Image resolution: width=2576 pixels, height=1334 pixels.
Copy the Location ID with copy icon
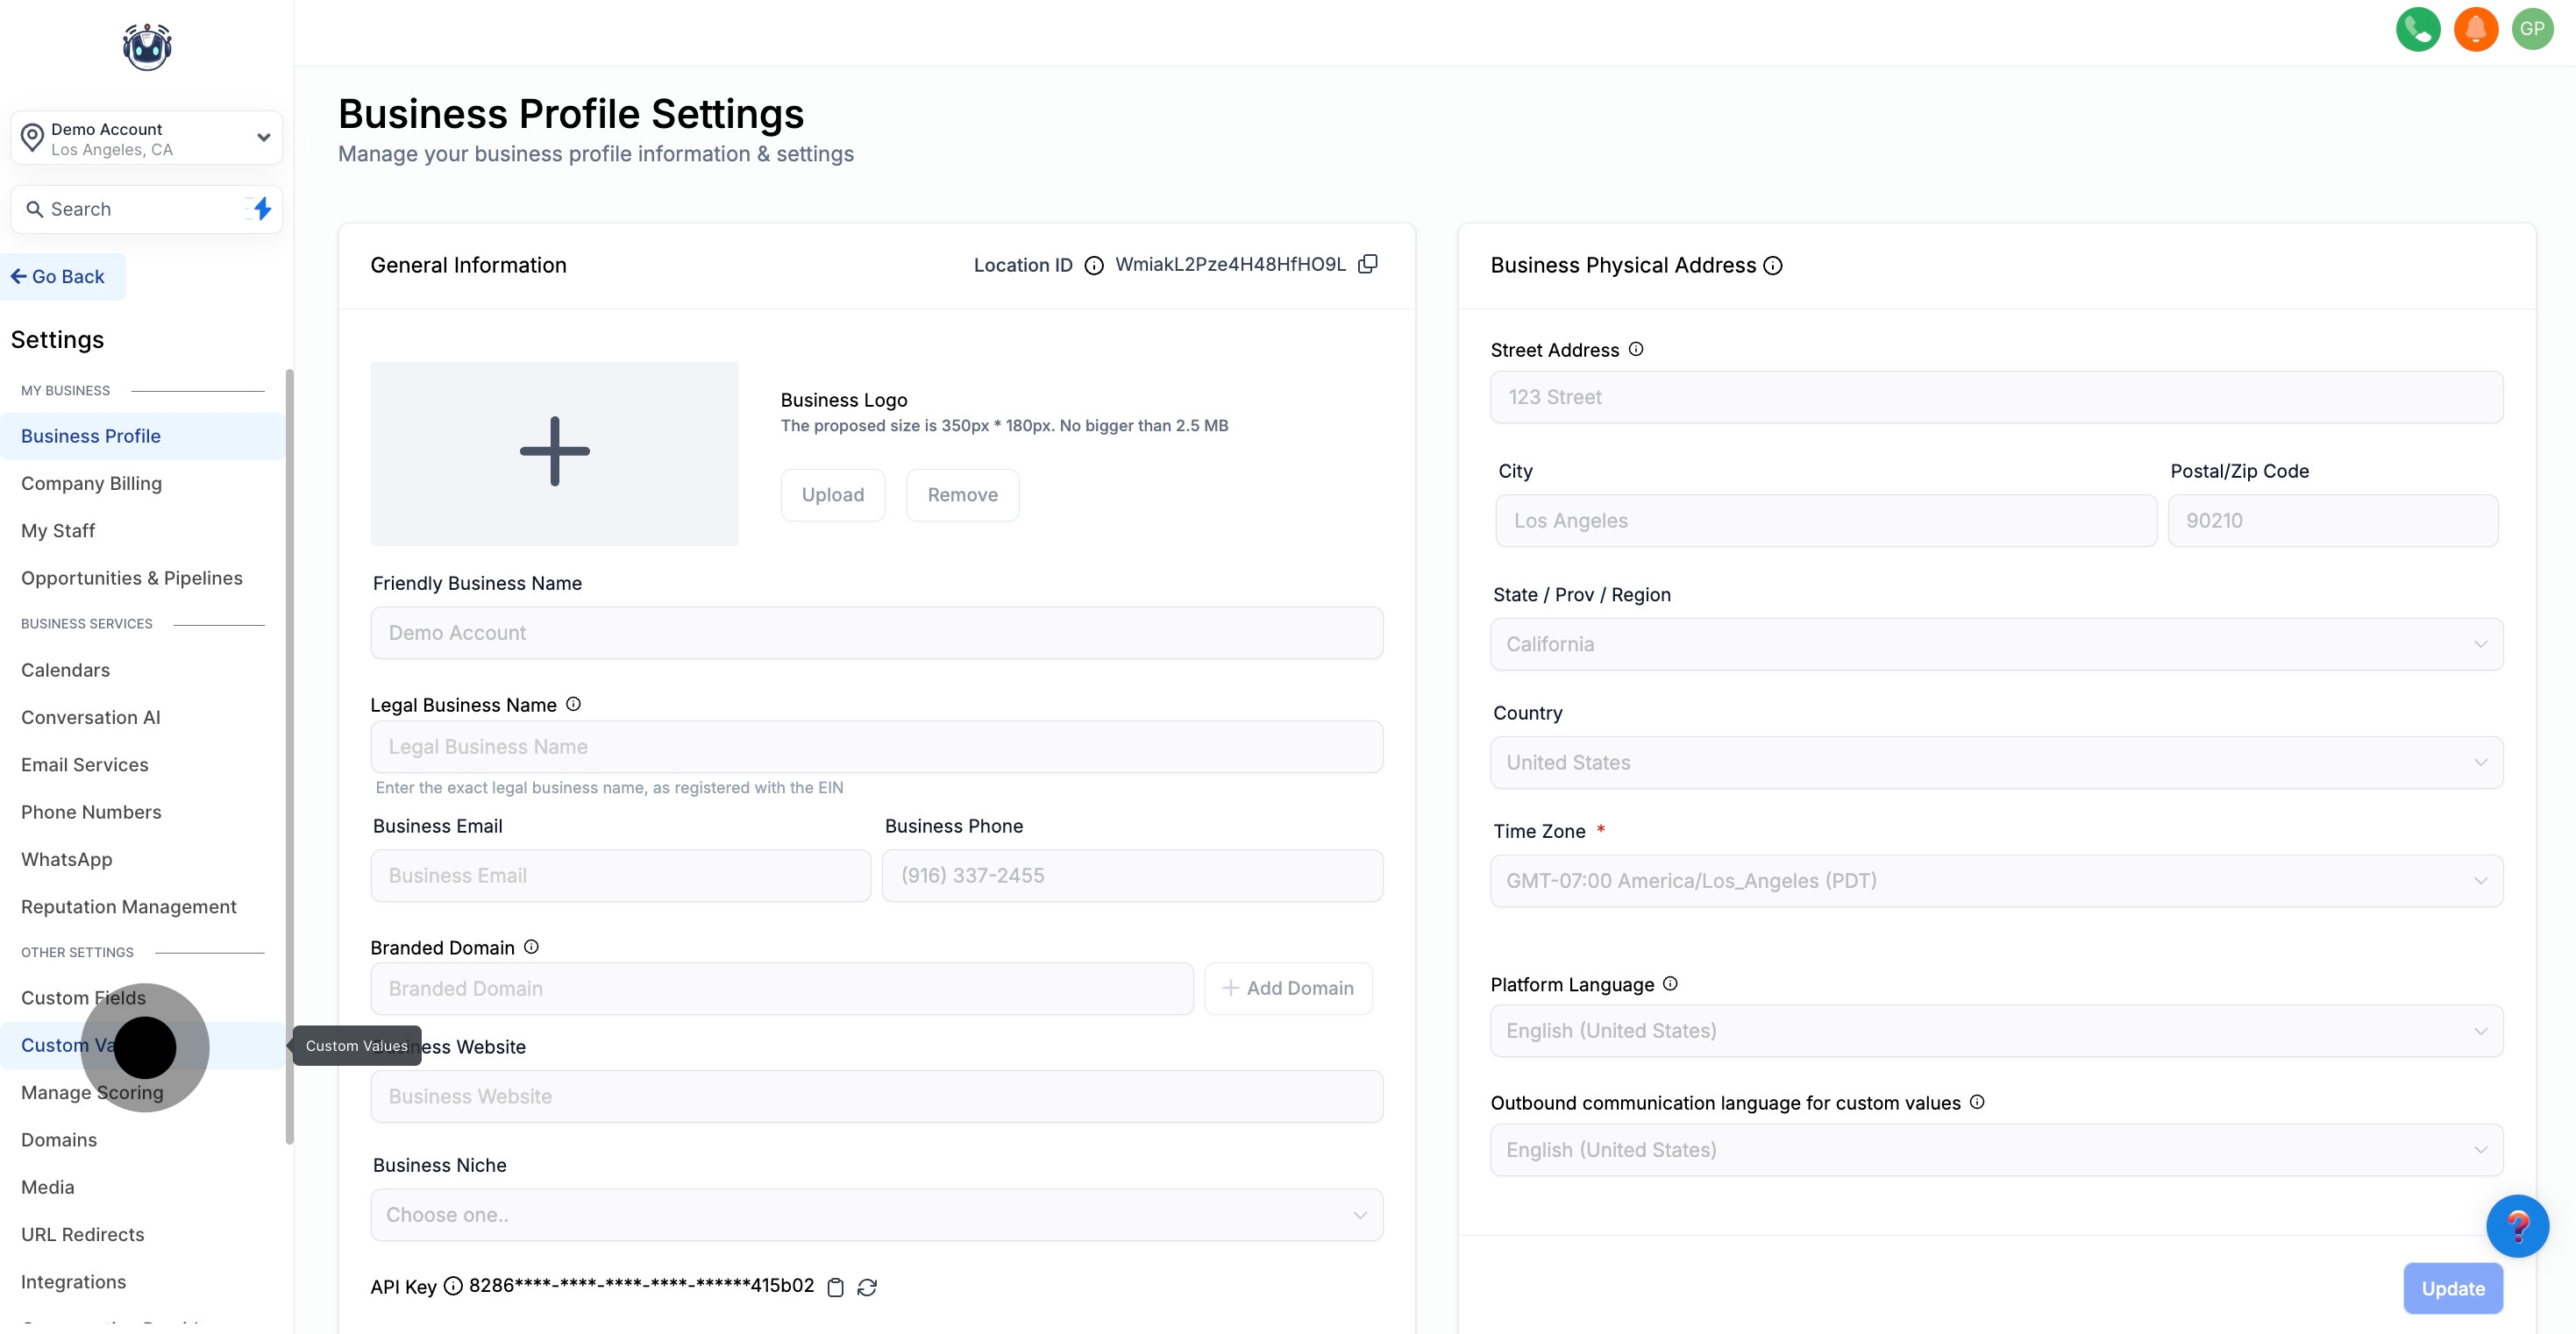1368,264
